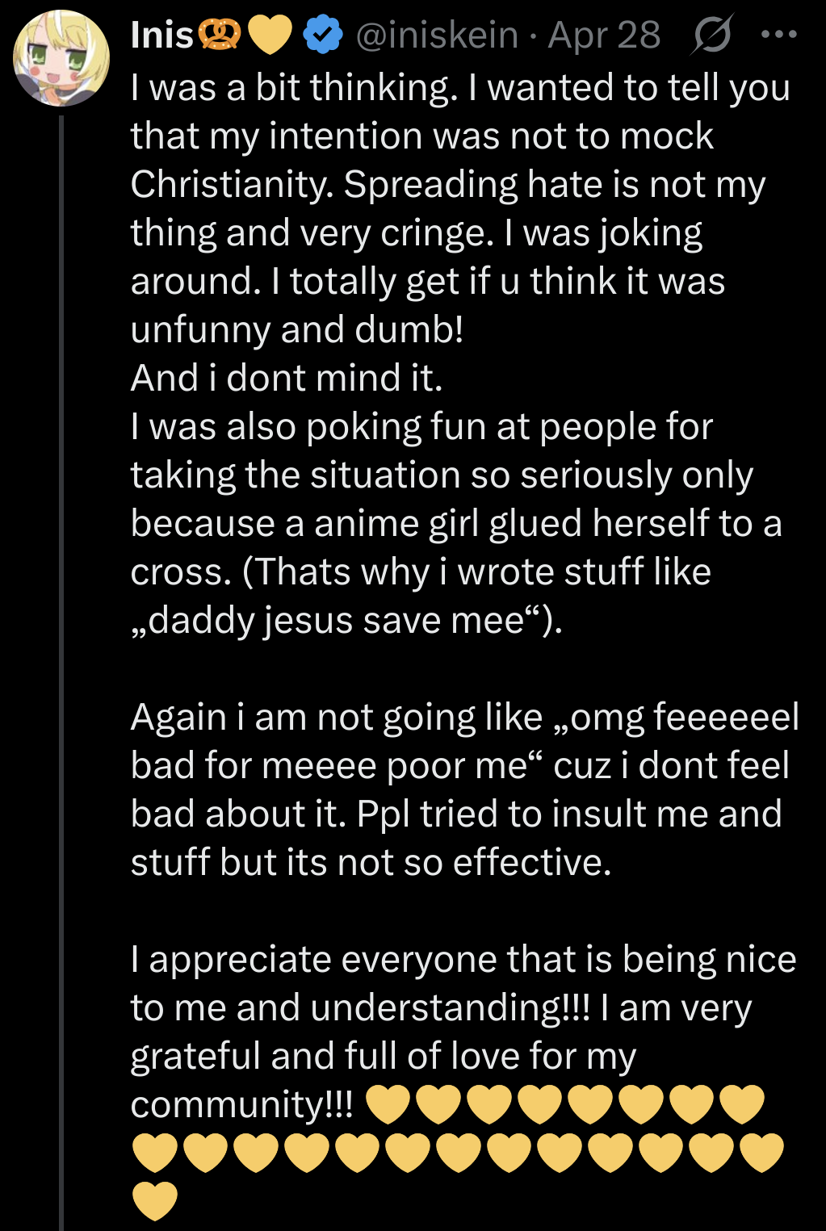Click the opening sentence "I was a bit thinking"
Image resolution: width=826 pixels, height=1231 pixels.
pyautogui.click(x=291, y=87)
